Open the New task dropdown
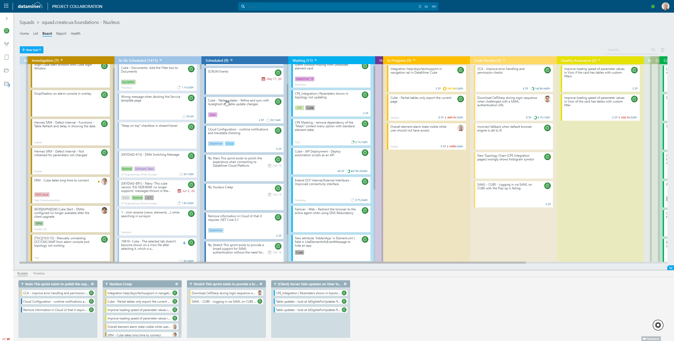This screenshot has width=674, height=341. pyautogui.click(x=32, y=50)
